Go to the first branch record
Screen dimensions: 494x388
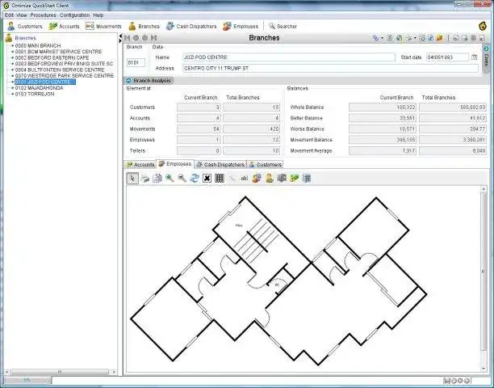point(128,38)
